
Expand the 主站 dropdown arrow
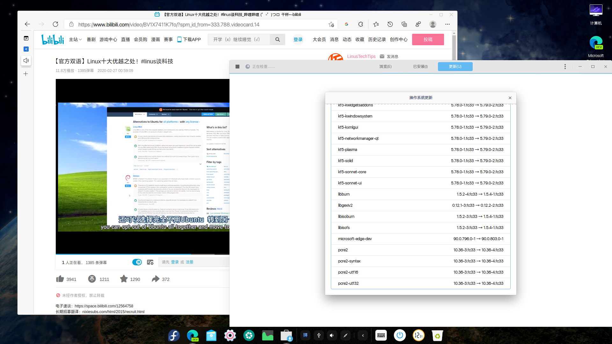pos(80,39)
